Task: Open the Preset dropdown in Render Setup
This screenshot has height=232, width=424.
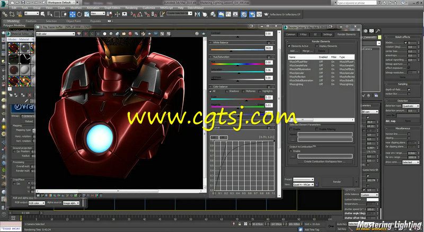Action: point(303,179)
